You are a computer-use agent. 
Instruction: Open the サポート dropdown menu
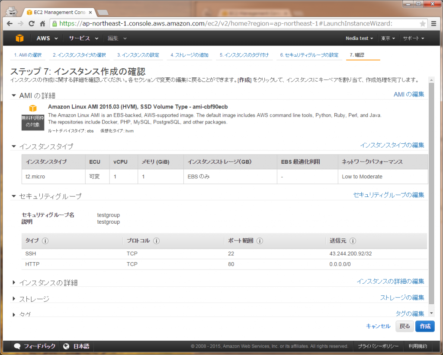414,38
